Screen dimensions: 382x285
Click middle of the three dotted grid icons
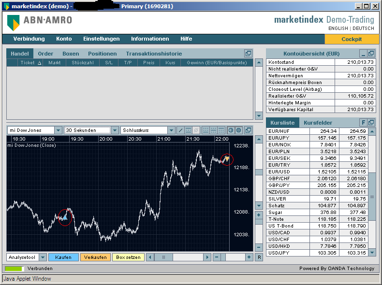pos(213,130)
